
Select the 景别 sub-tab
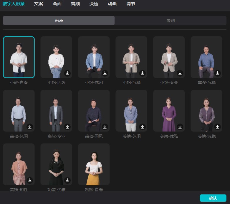click(x=171, y=21)
